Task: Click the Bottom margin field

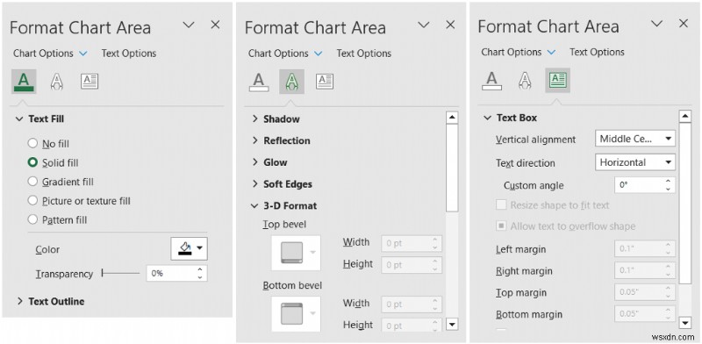Action: pyautogui.click(x=645, y=314)
